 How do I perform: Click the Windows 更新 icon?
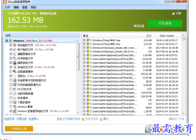pyautogui.click(x=15, y=107)
